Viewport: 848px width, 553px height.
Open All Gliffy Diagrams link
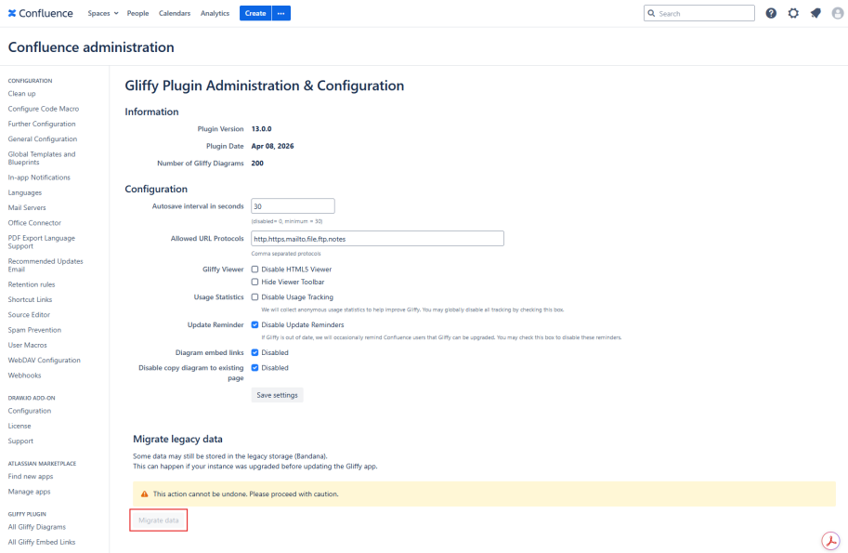click(37, 527)
